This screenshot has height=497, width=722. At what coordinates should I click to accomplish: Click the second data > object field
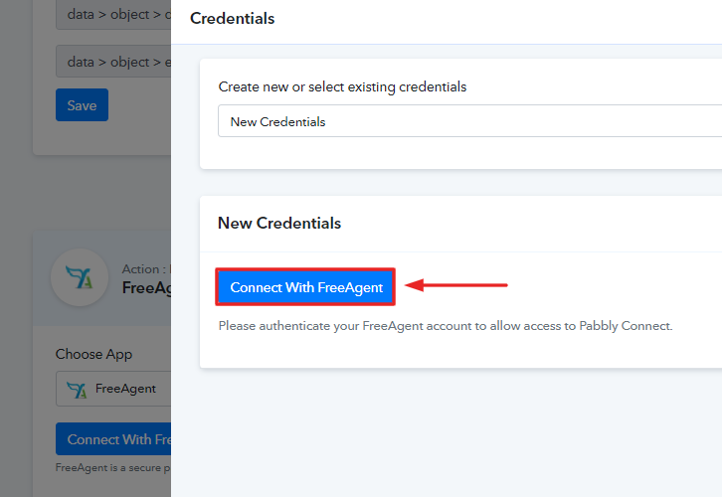(113, 62)
